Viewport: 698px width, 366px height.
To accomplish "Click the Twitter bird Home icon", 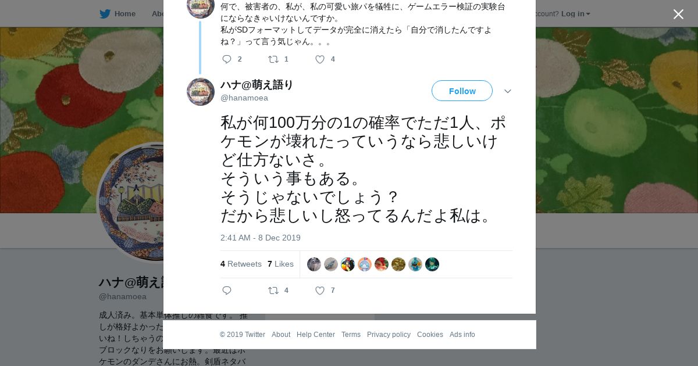I will 105,14.
